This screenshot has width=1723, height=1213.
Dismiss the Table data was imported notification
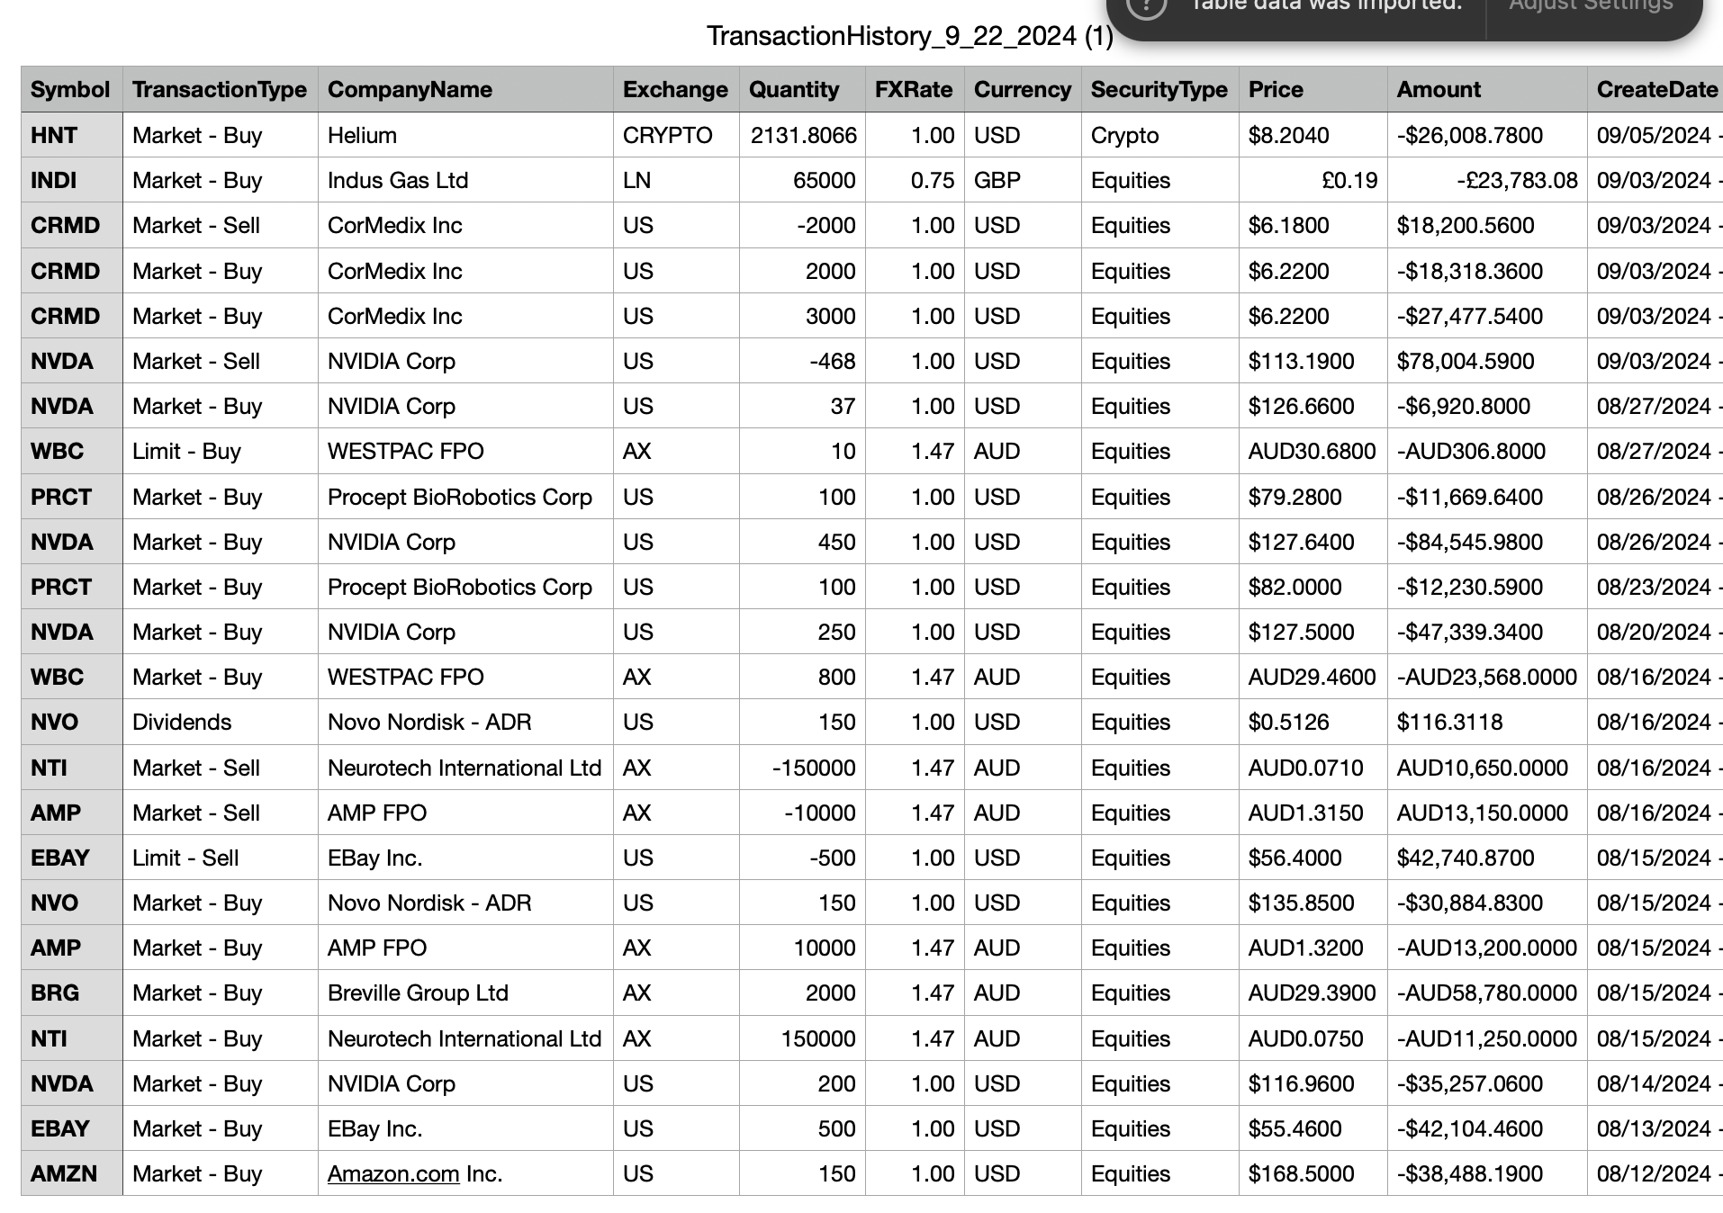click(x=1323, y=7)
